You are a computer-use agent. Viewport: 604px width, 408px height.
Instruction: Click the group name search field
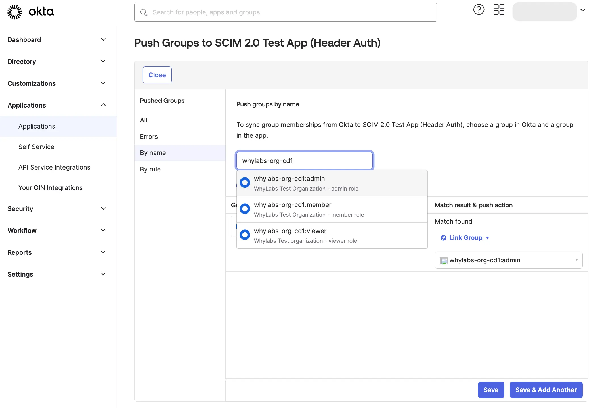(x=304, y=160)
